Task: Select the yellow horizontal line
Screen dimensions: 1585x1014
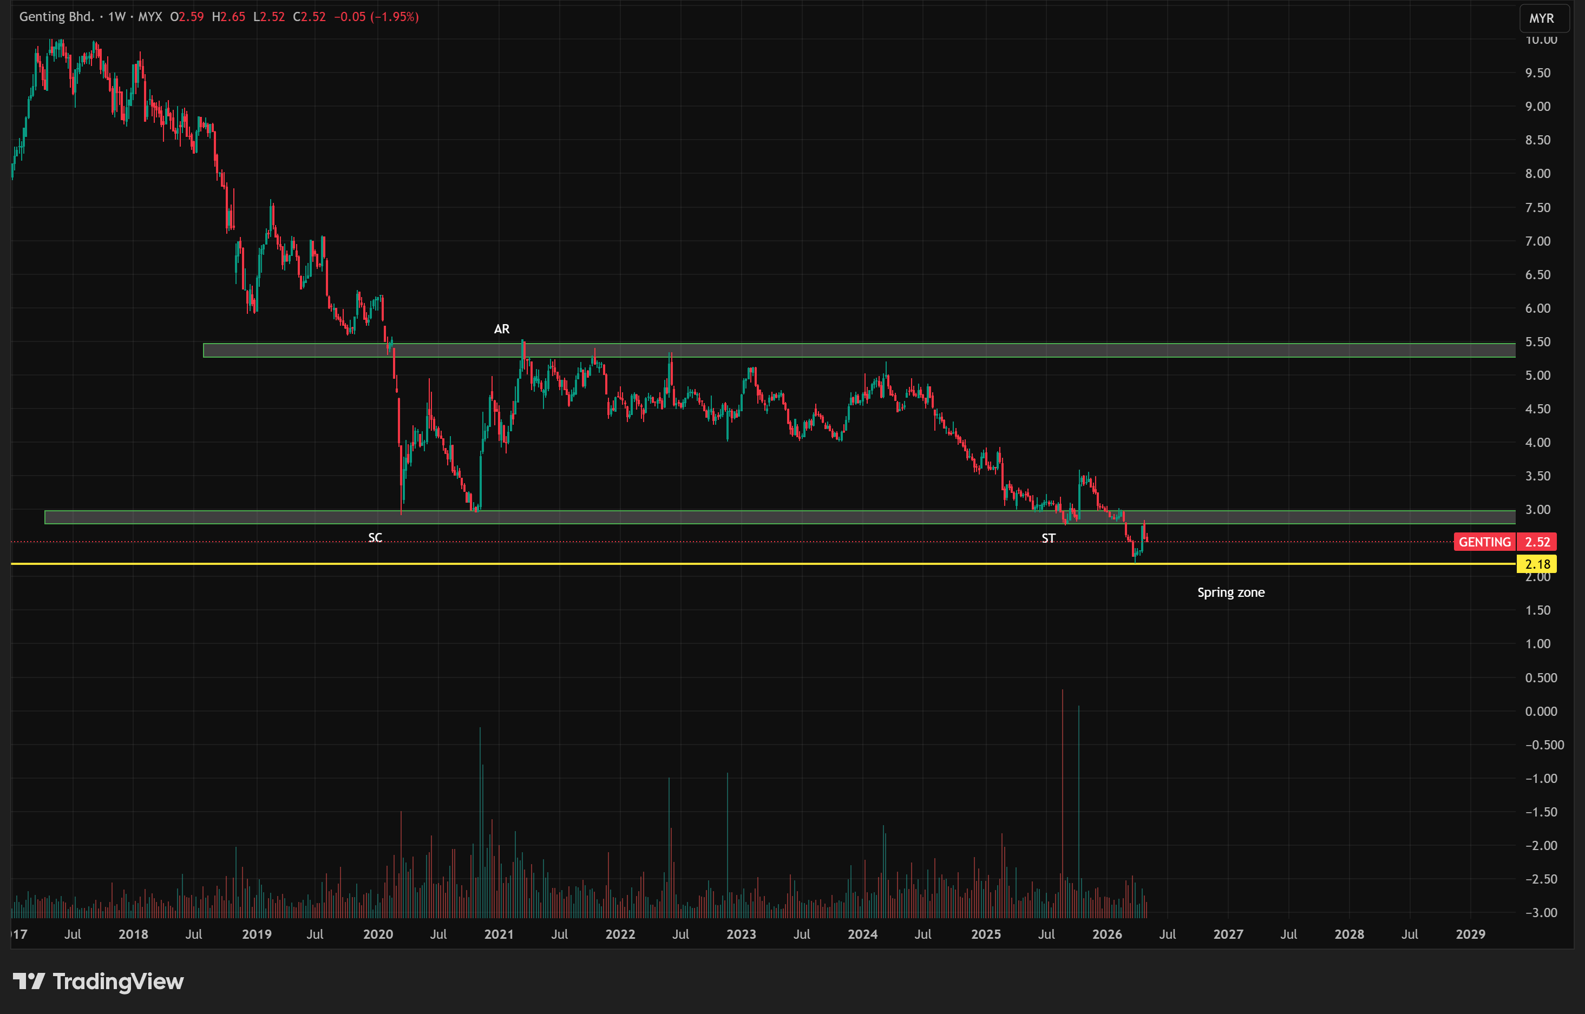Action: pos(763,564)
